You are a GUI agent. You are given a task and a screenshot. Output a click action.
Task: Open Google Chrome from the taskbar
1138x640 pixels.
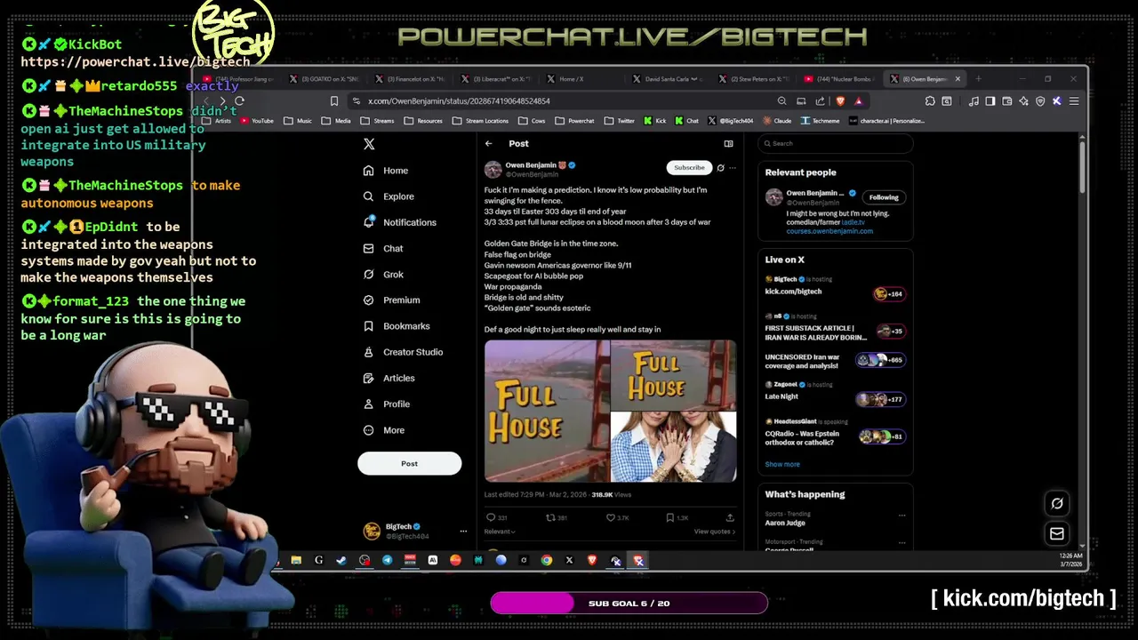(x=546, y=560)
